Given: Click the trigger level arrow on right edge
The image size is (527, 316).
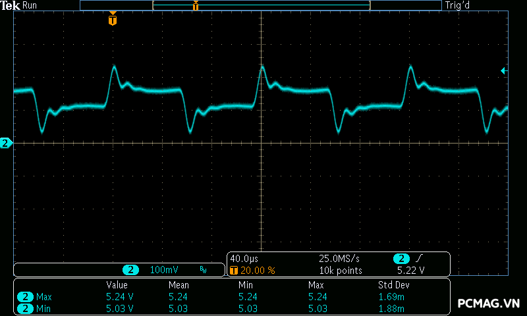Looking at the screenshot, I should coord(503,71).
